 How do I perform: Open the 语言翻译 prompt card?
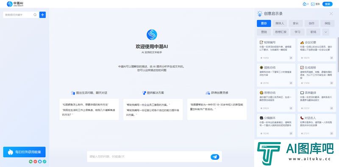(x=317, y=100)
